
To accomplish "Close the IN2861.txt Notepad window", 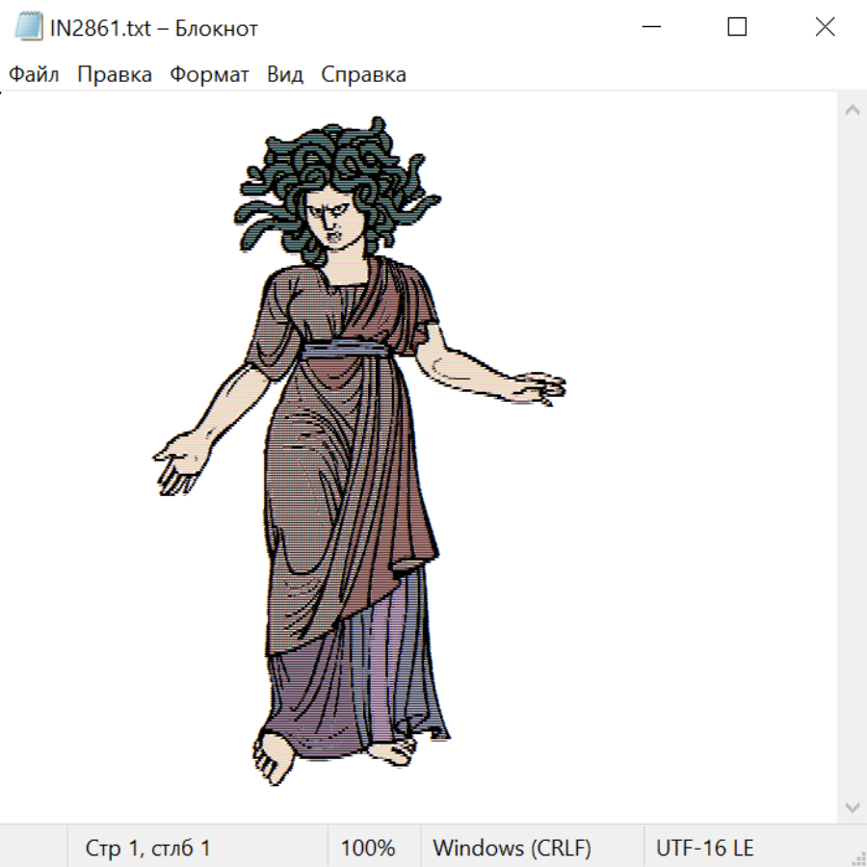I will (825, 28).
